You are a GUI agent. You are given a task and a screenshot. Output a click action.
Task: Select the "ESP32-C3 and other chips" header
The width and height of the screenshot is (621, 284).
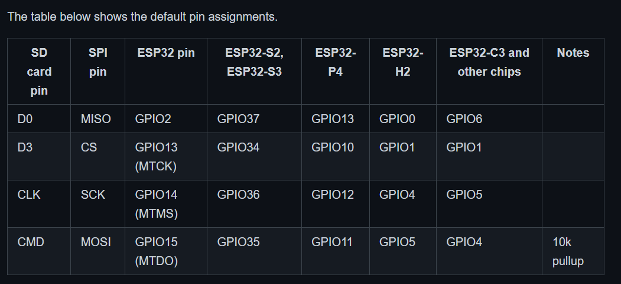(x=489, y=62)
